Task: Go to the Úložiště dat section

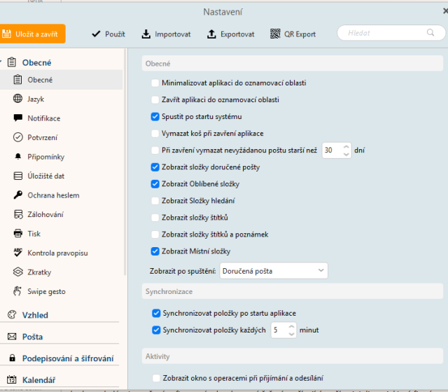Action: tap(46, 176)
